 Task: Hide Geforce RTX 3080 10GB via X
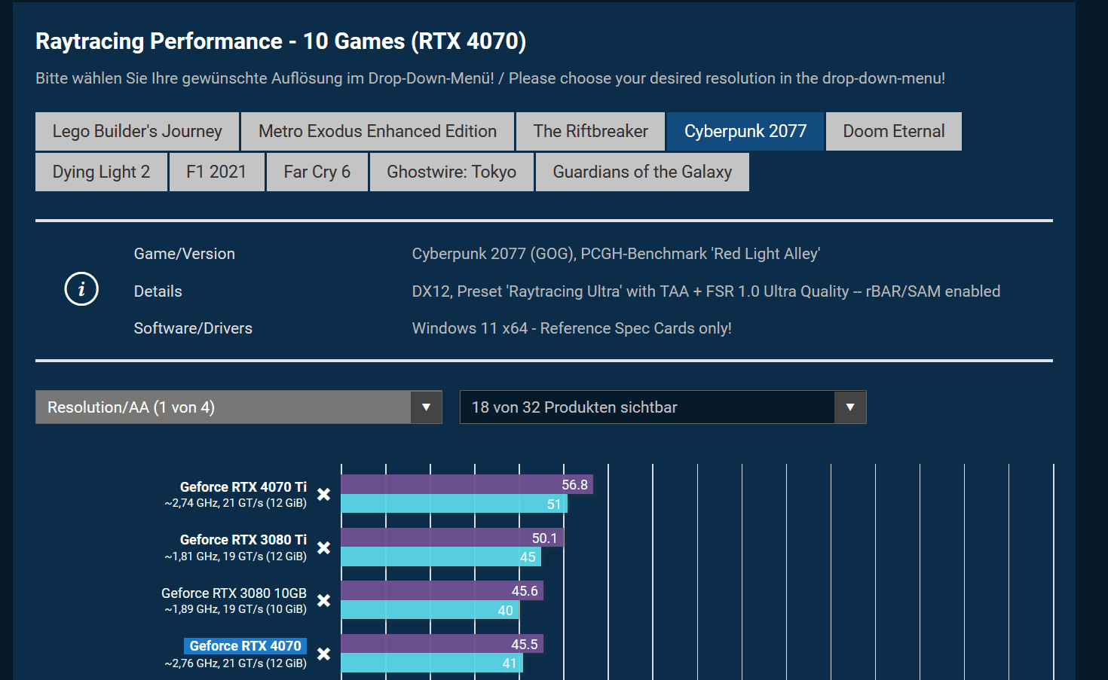point(323,601)
